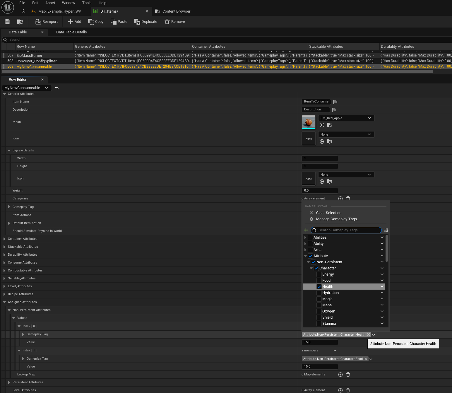Image resolution: width=452 pixels, height=393 pixels.
Task: Duplicate the selected row
Action: coord(145,22)
